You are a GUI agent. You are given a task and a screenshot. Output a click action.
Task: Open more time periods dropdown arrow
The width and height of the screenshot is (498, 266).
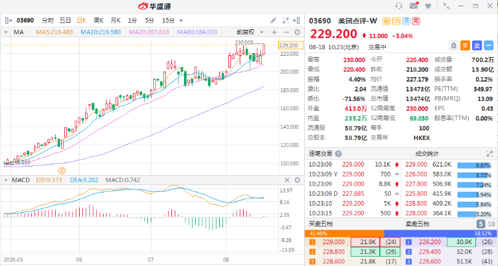pos(181,21)
